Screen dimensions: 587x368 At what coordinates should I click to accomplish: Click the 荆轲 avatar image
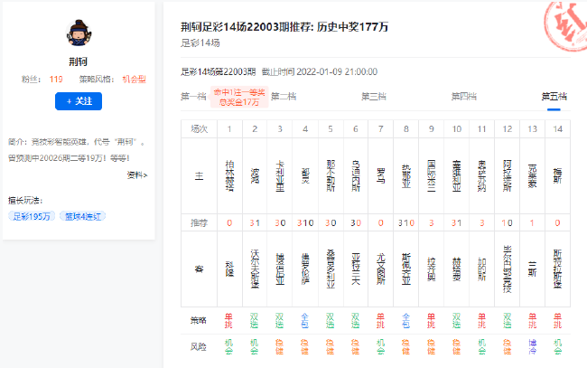[x=79, y=33]
